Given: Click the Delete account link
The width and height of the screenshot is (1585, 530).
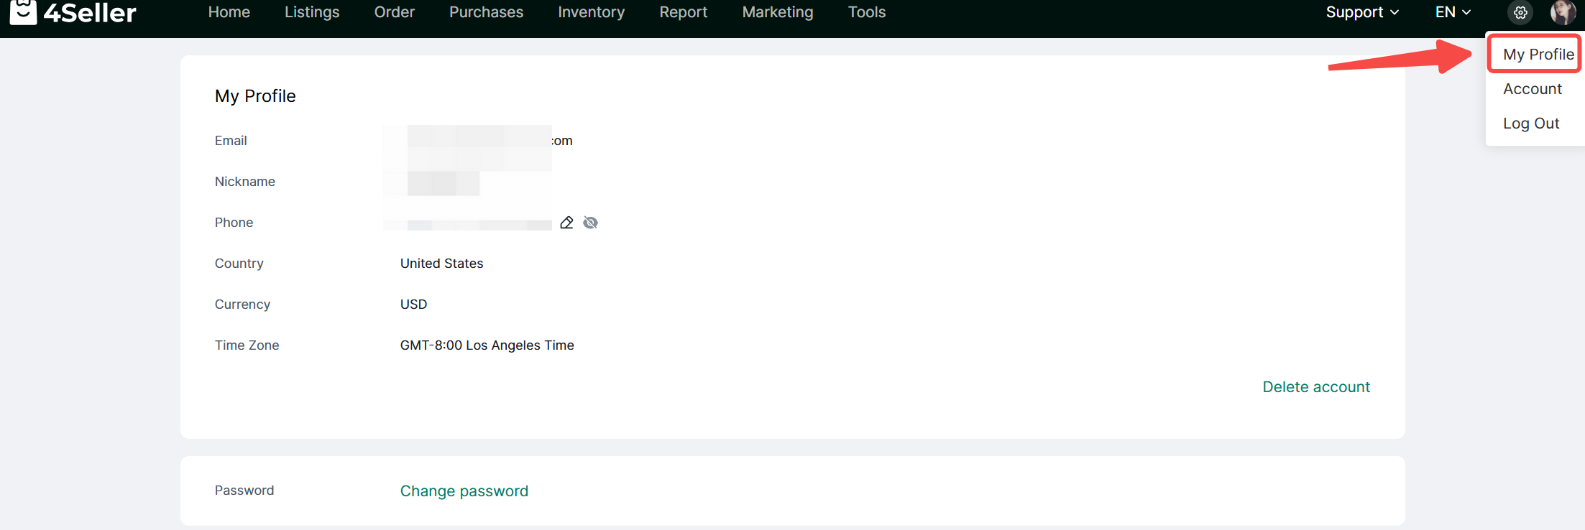Looking at the screenshot, I should [x=1315, y=387].
